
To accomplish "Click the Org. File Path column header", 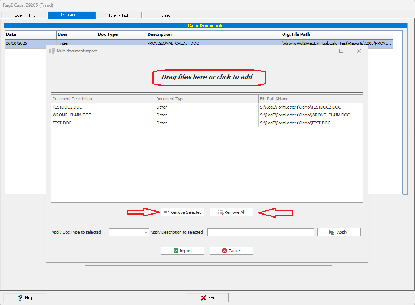I will (337, 35).
